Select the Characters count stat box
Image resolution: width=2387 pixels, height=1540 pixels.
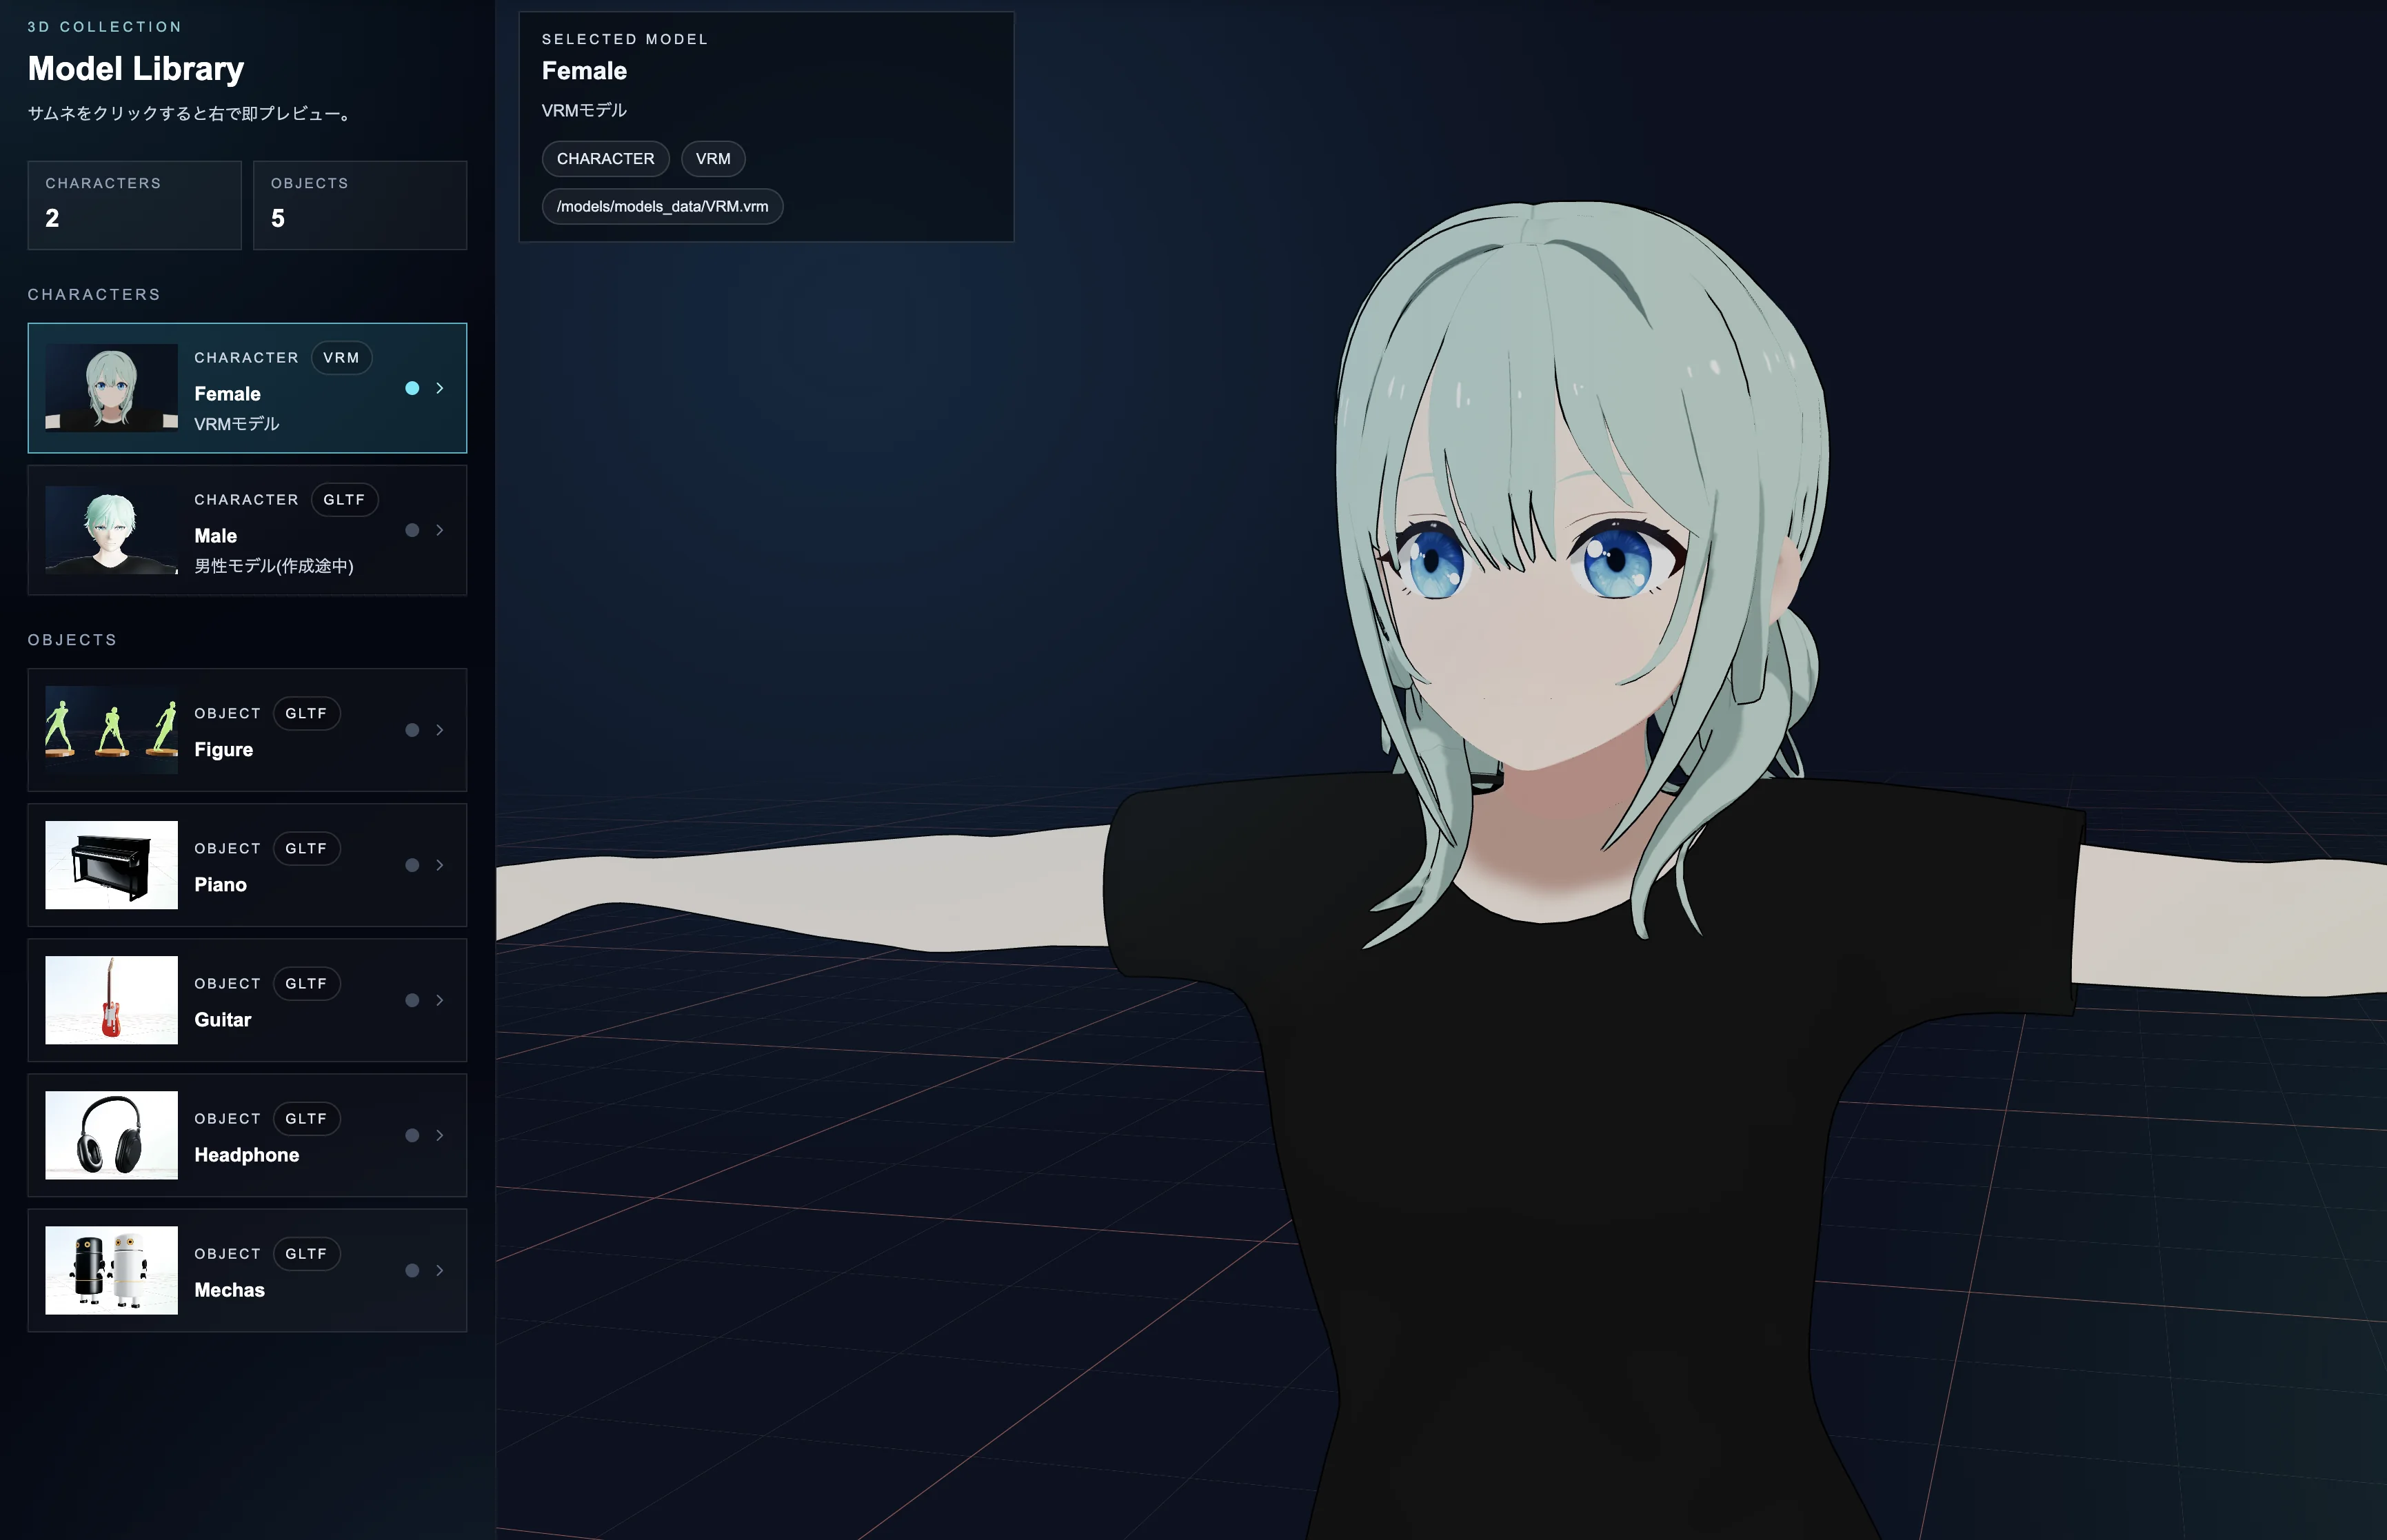click(x=134, y=205)
